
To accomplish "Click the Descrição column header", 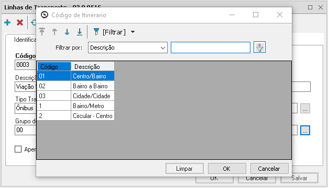I will click(93, 66).
